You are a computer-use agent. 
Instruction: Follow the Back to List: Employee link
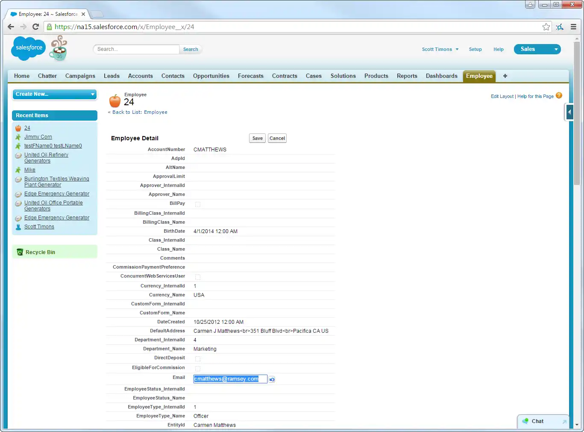(139, 112)
